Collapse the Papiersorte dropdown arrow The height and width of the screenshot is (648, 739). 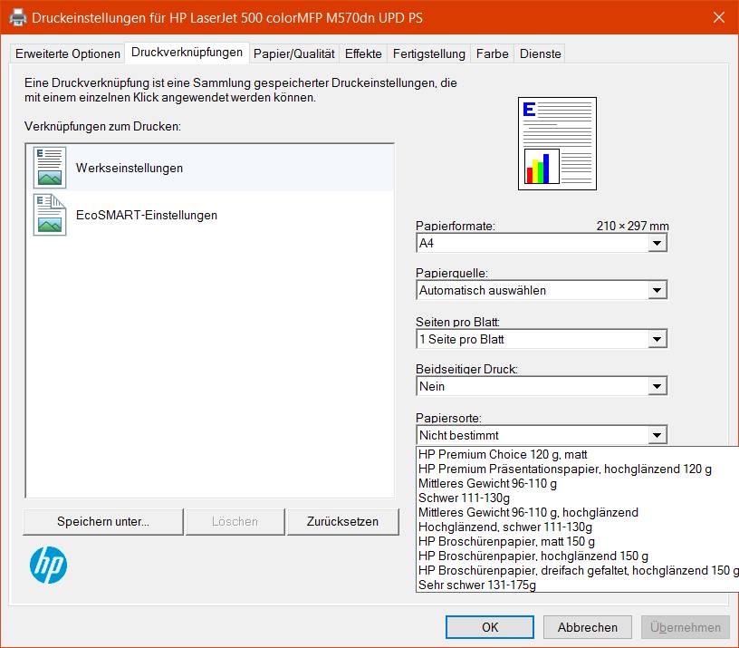[x=657, y=435]
